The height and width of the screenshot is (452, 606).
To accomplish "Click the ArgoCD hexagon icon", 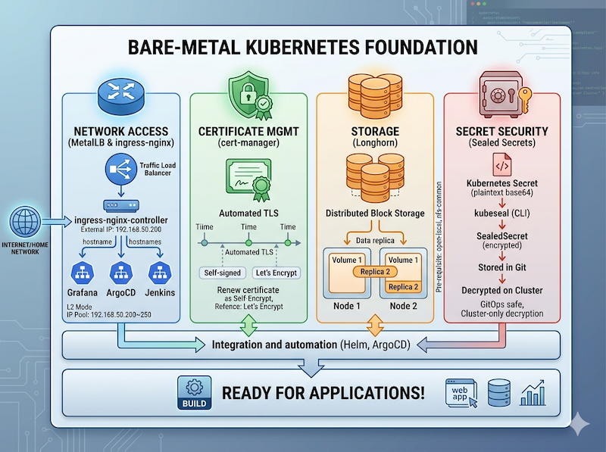I will (x=121, y=271).
